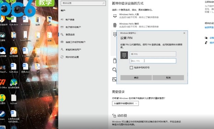Click the picture password icon
The height and width of the screenshot is (129, 214).
tap(114, 79)
